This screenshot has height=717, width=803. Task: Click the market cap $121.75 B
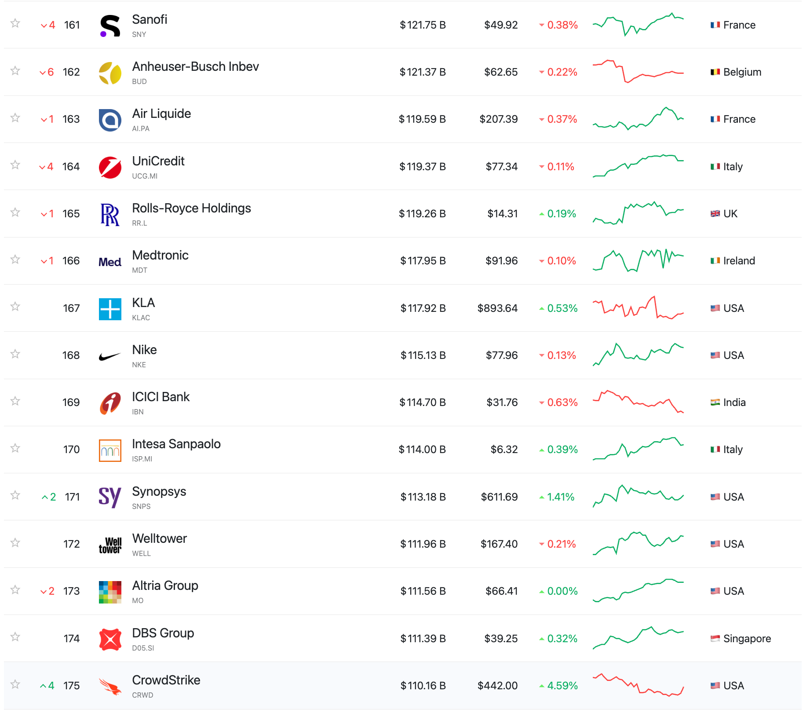coord(423,25)
